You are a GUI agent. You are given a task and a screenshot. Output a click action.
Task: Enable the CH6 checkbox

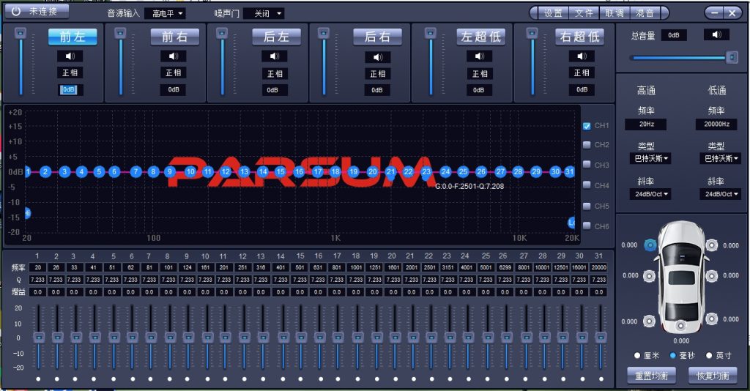587,226
